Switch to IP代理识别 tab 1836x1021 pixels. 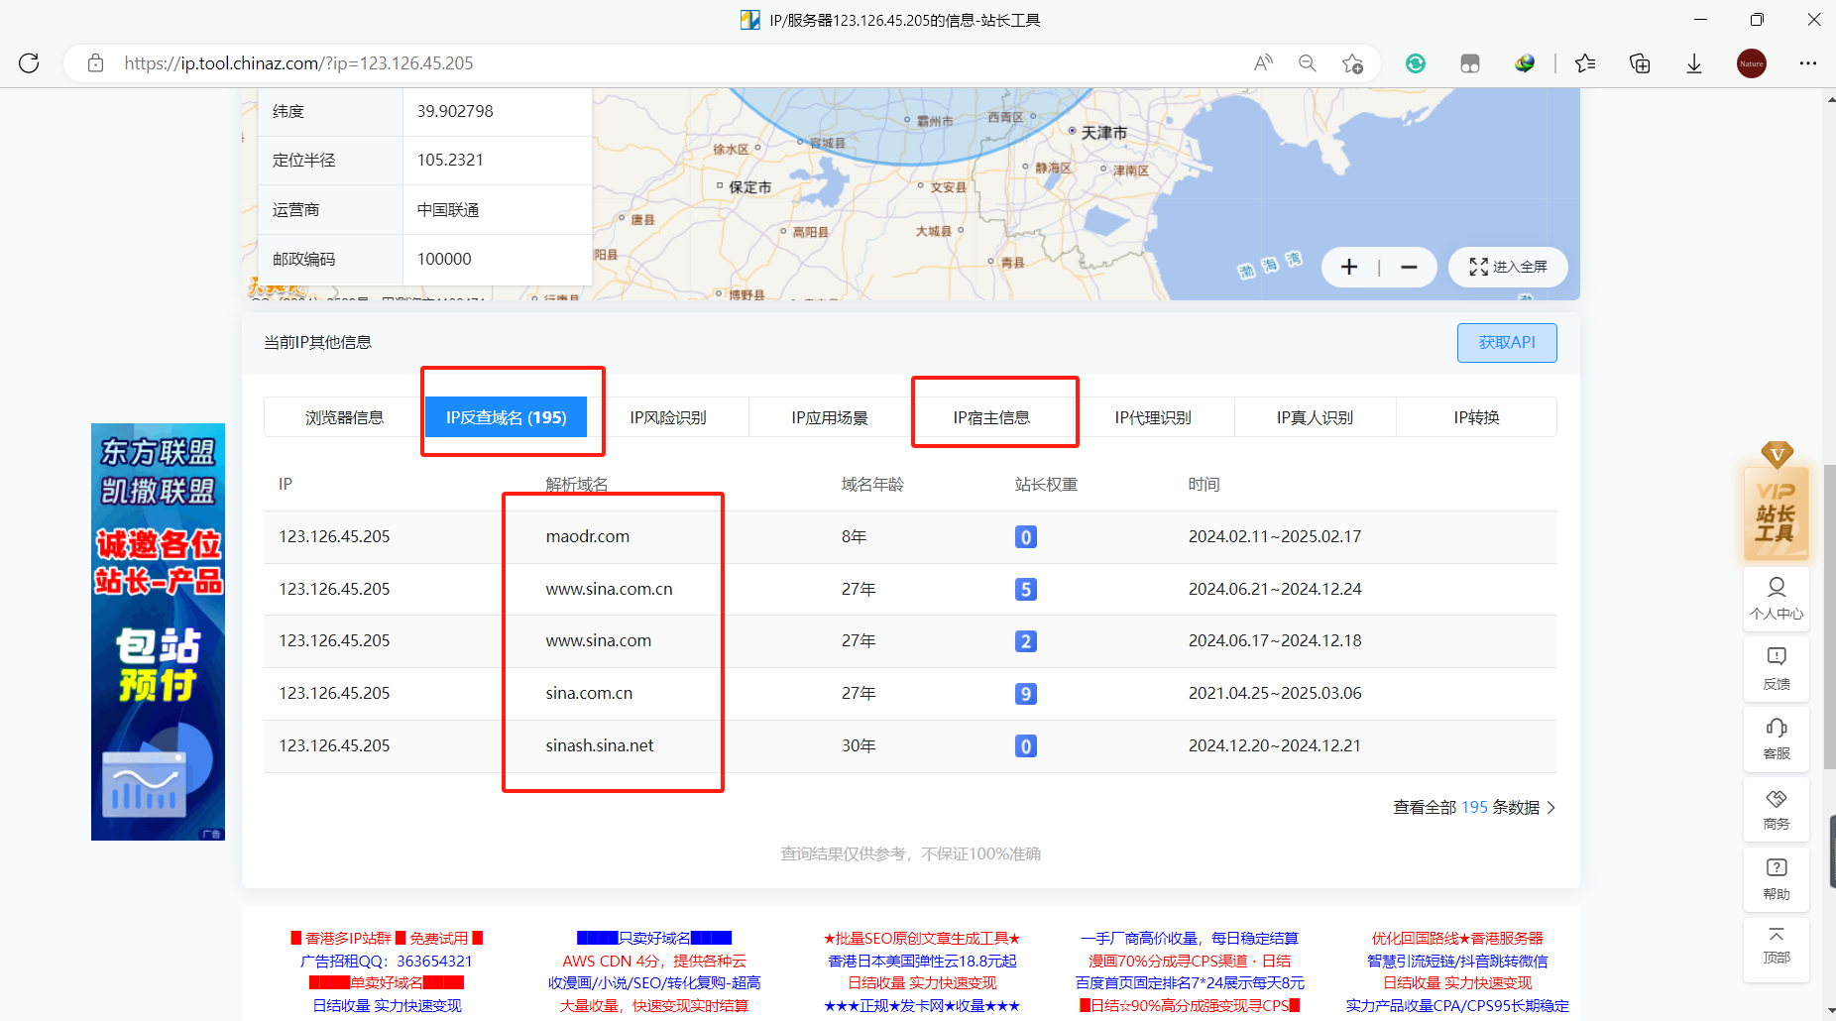click(1153, 417)
